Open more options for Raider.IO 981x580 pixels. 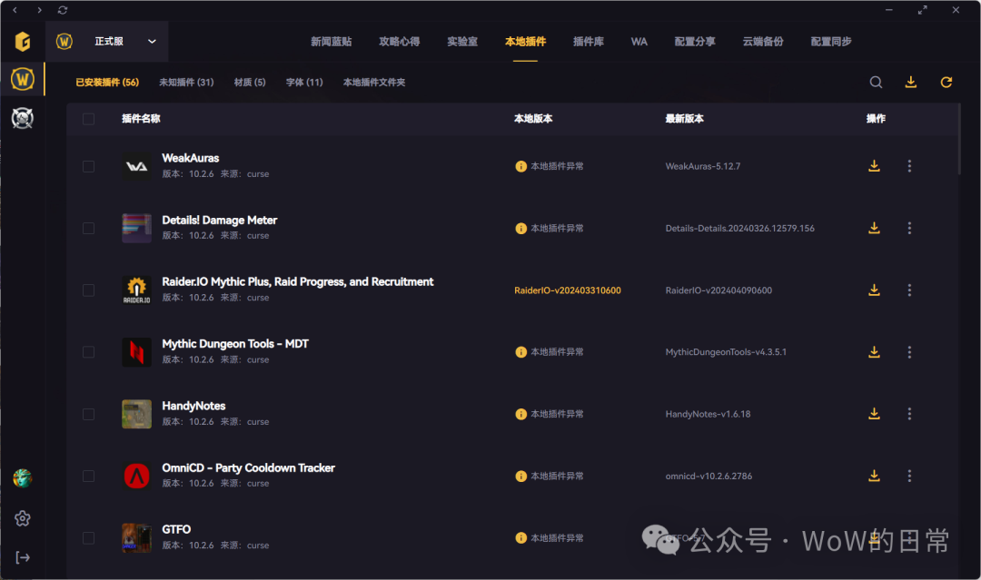point(909,290)
